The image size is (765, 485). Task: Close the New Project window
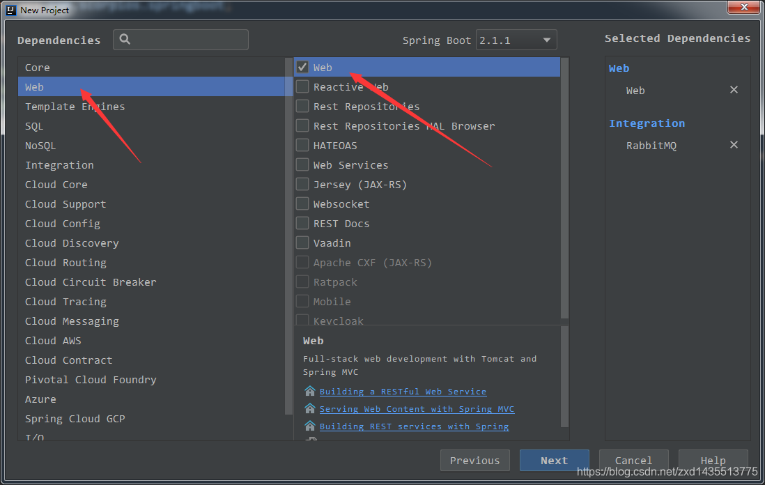tap(743, 7)
